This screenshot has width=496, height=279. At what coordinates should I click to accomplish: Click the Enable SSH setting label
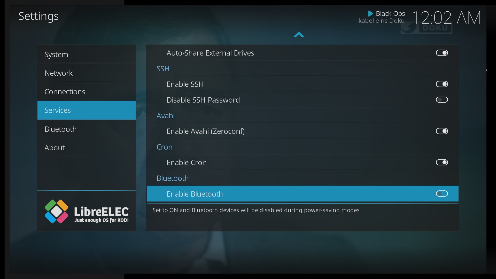tap(185, 84)
